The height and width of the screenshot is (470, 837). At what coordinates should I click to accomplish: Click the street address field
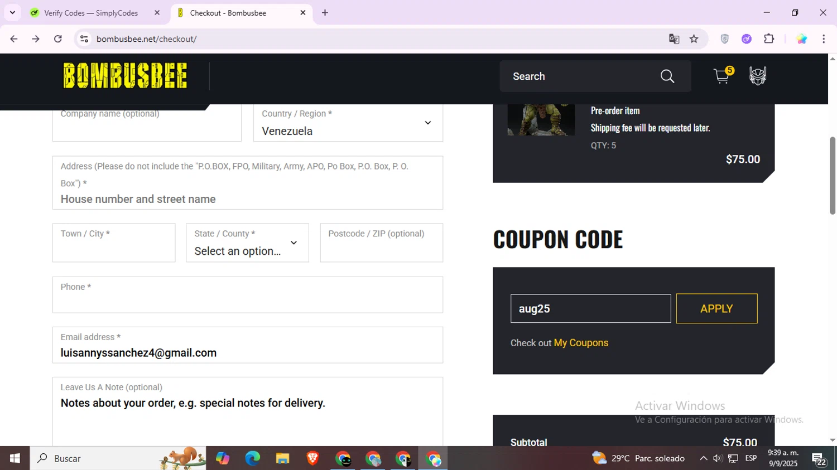[x=248, y=183]
